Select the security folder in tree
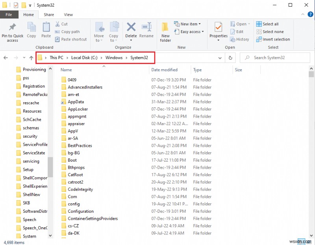The height and width of the screenshot is (245, 315). pyautogui.click(x=27, y=136)
